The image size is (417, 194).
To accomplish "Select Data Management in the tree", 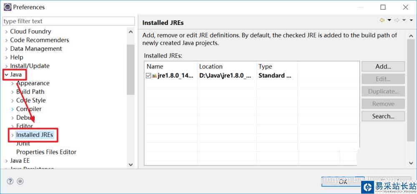I will tap(36, 49).
